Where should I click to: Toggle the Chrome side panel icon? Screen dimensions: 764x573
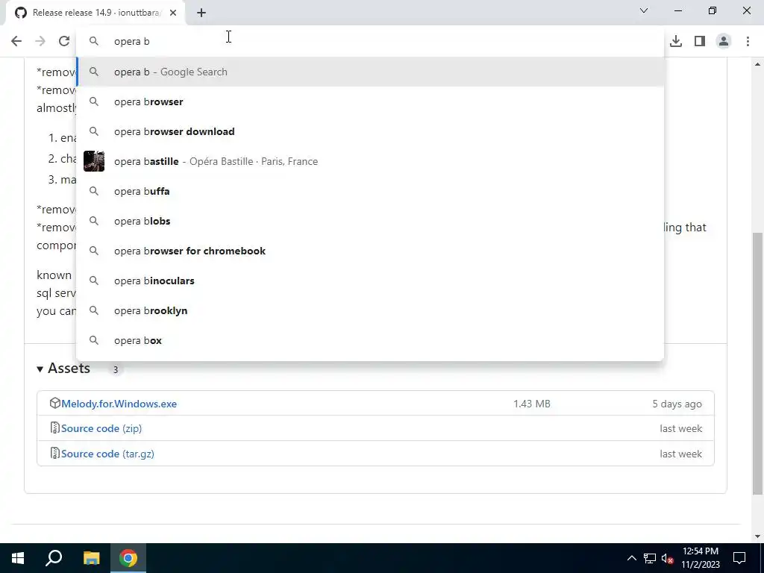[x=700, y=42]
